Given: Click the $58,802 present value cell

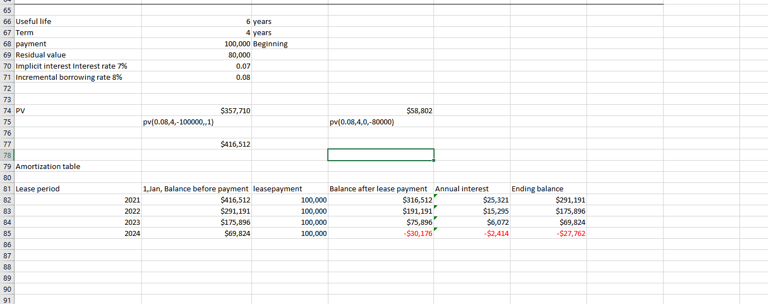Looking at the screenshot, I should click(x=381, y=110).
